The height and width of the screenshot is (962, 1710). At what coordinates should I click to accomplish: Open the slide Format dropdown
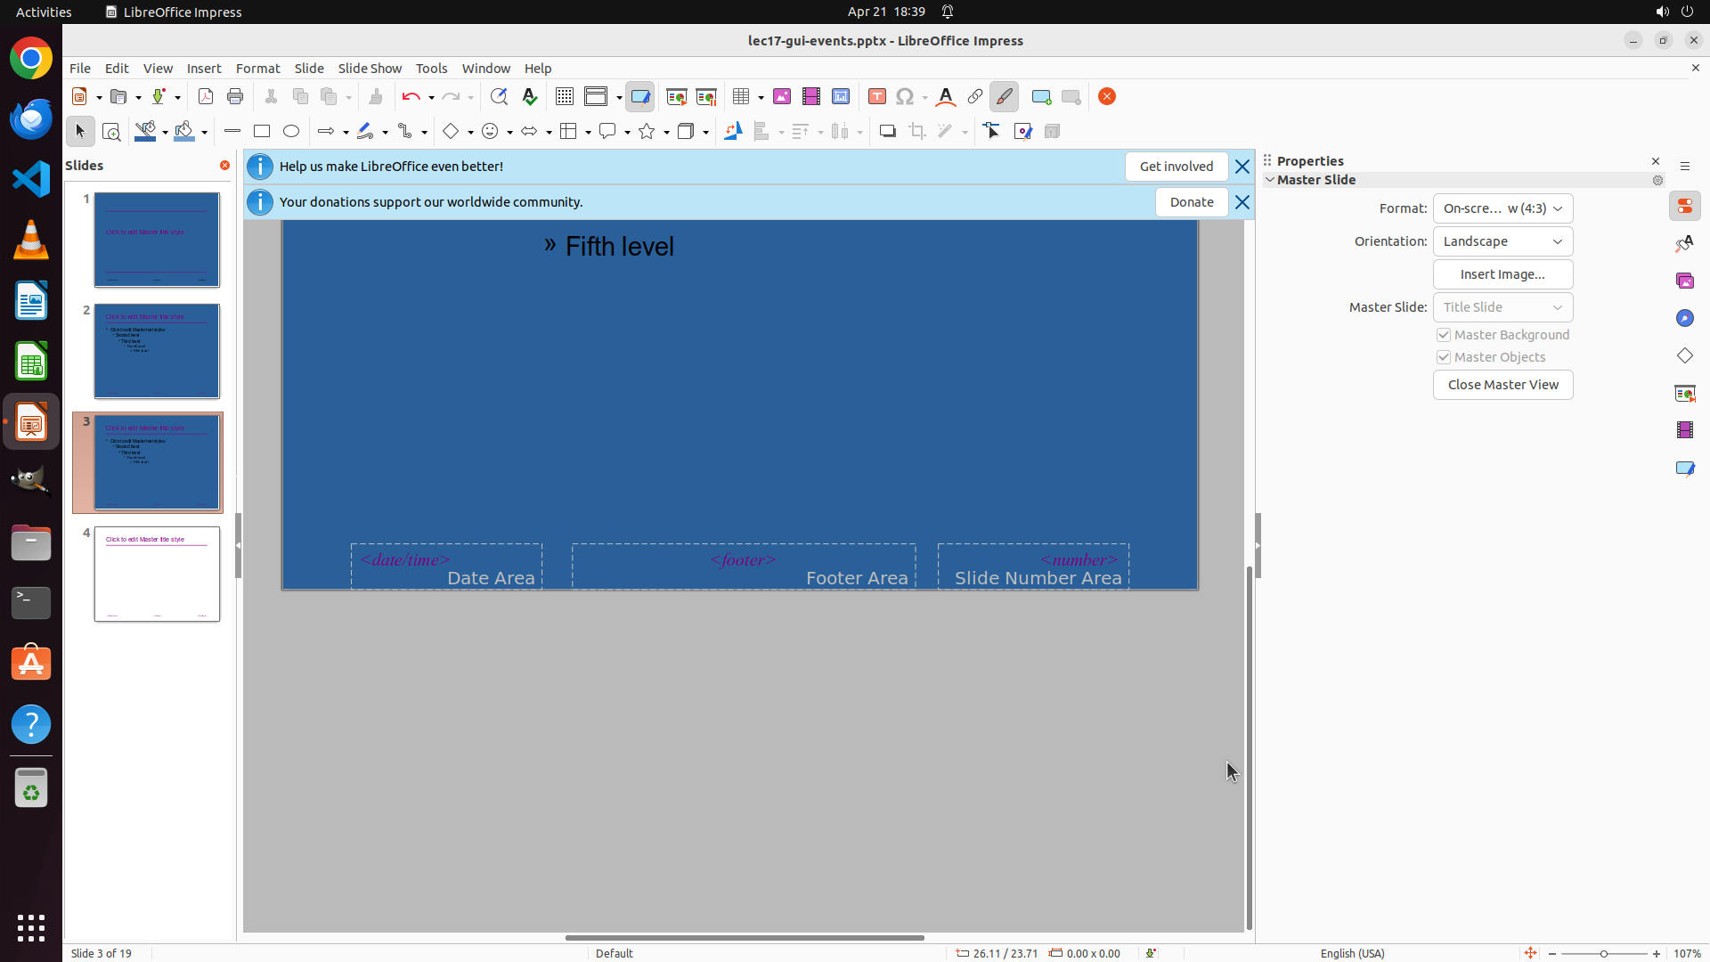(x=1502, y=208)
